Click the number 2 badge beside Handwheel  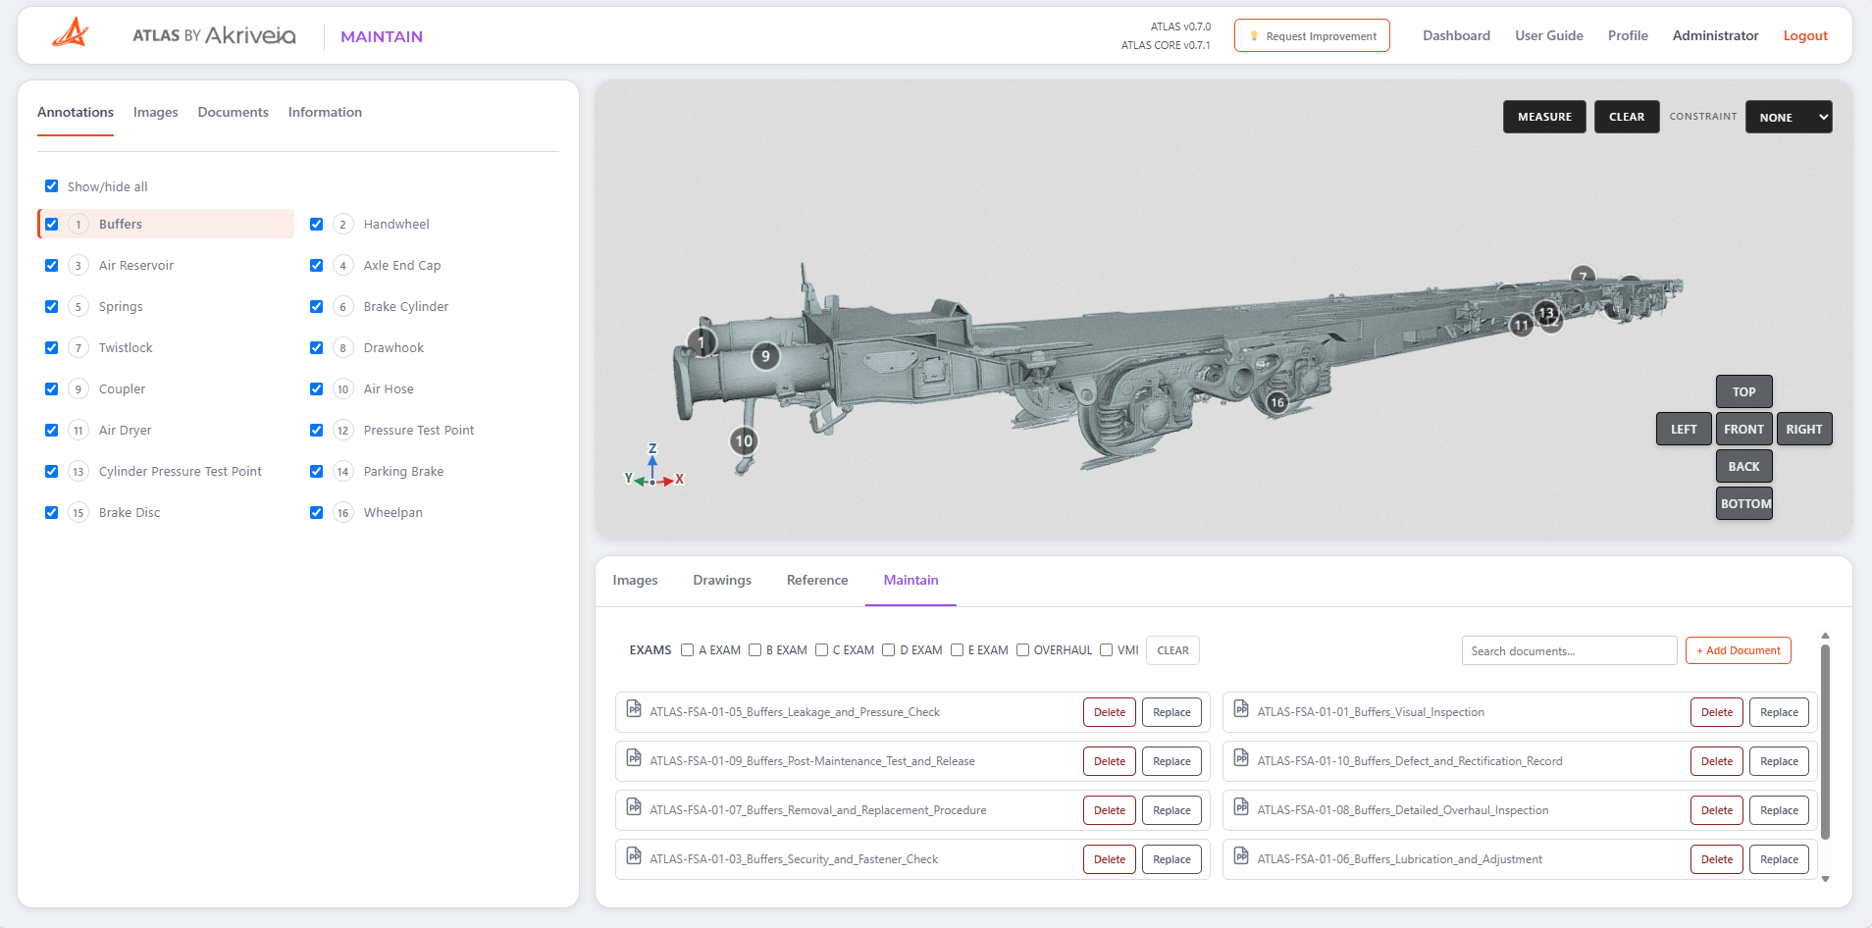[343, 225]
